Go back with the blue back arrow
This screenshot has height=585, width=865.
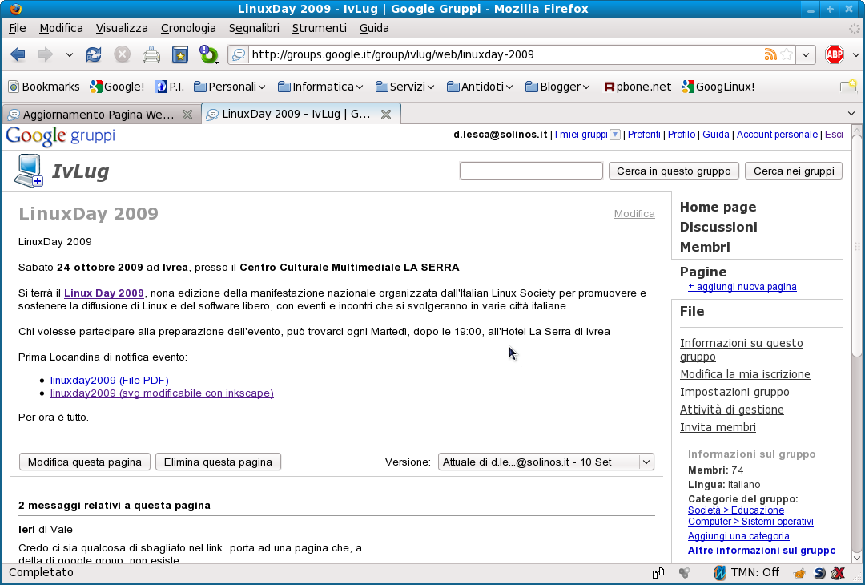click(18, 54)
